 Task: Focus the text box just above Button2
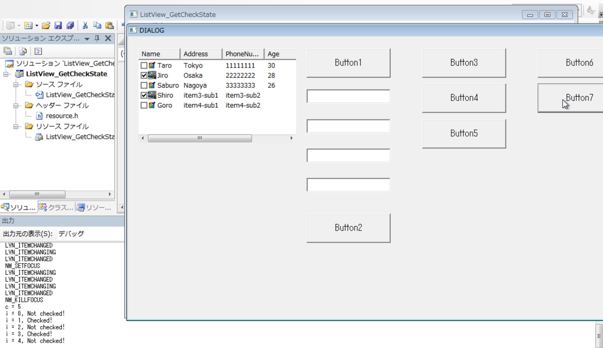pyautogui.click(x=348, y=185)
